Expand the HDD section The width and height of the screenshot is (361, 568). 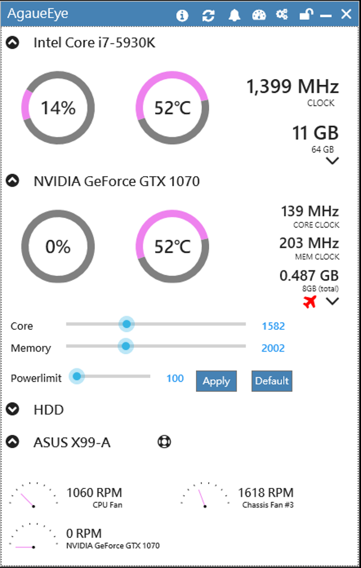[x=13, y=409]
